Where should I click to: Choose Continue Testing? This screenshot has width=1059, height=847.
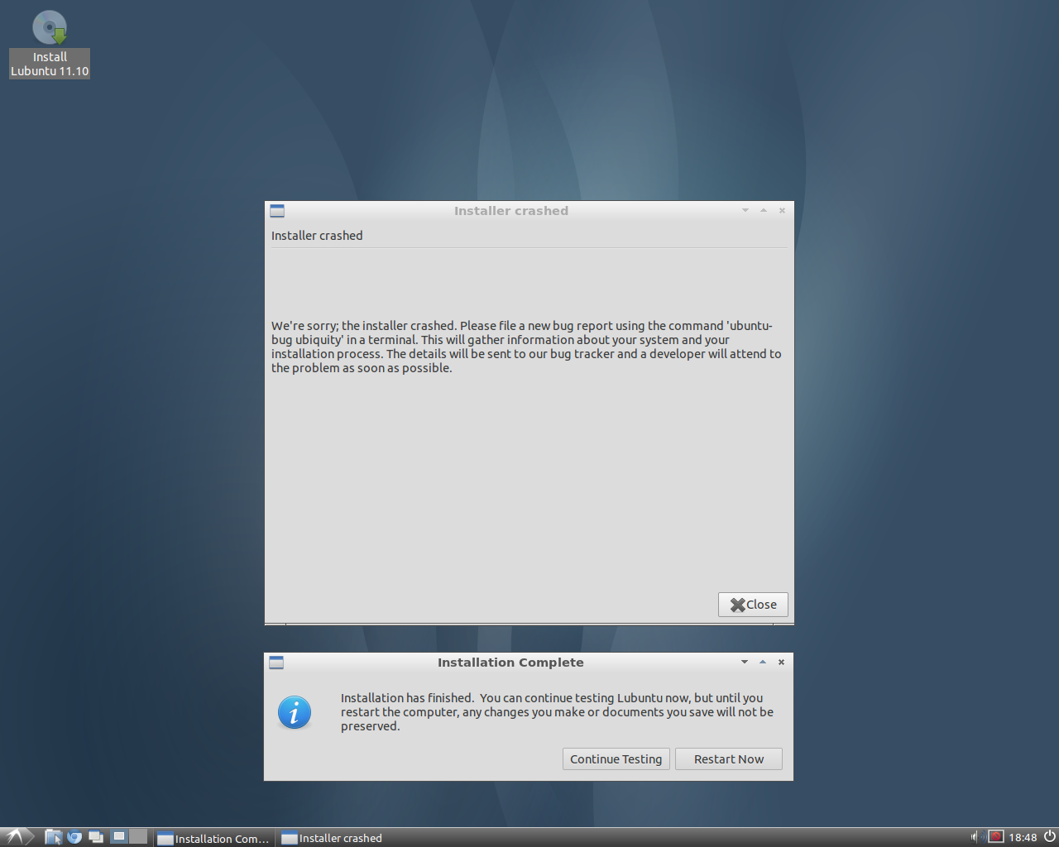616,759
